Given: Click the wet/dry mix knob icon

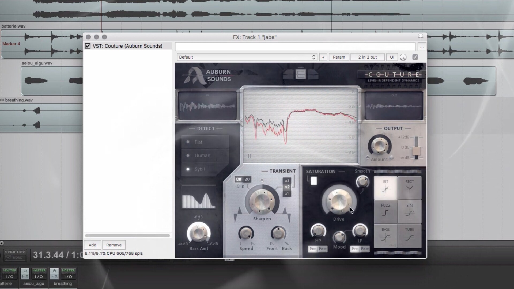Looking at the screenshot, I should coord(403,57).
